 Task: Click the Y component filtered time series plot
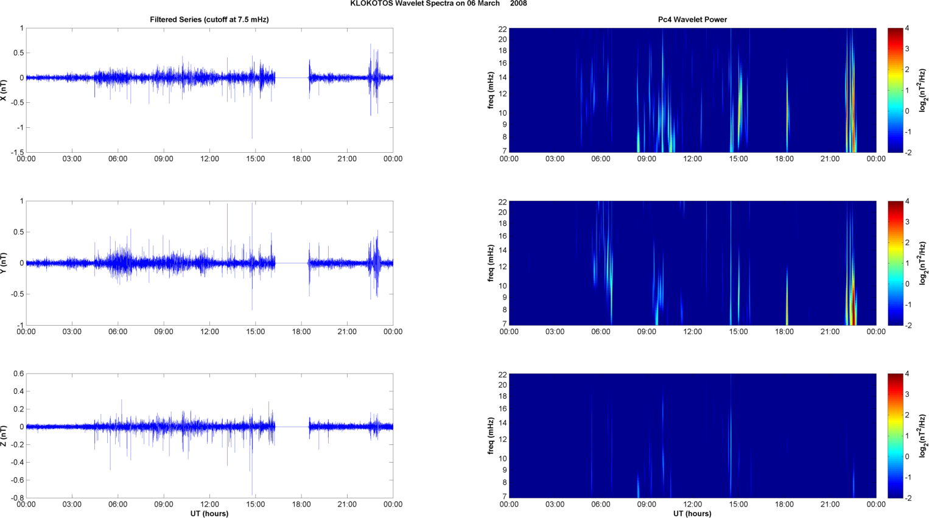(209, 263)
